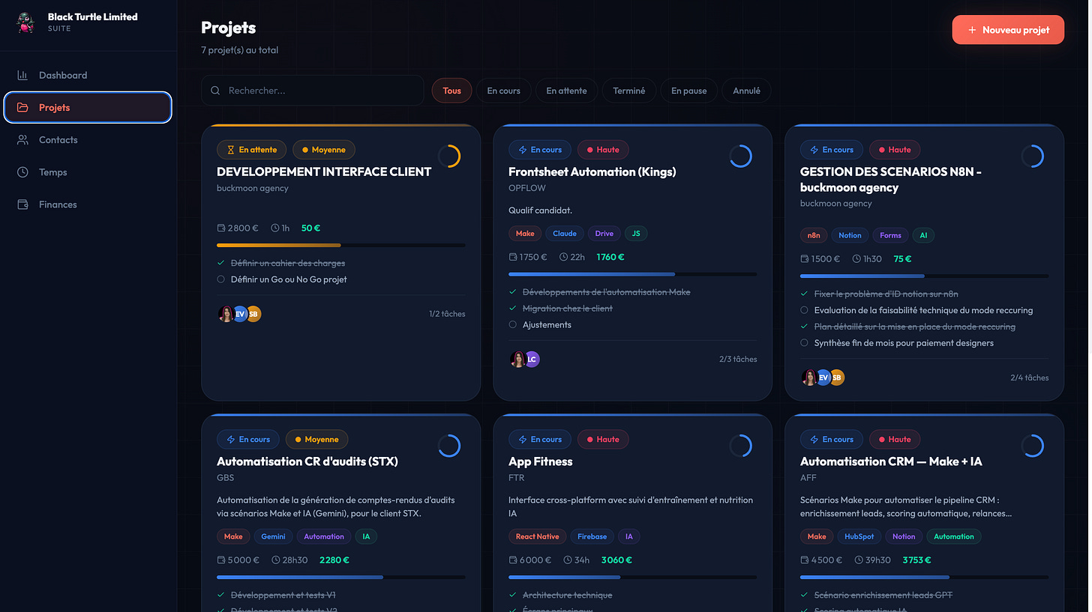Check 'Synthèse fin de mois pour paiement designers'
The height and width of the screenshot is (612, 1092).
coord(804,343)
